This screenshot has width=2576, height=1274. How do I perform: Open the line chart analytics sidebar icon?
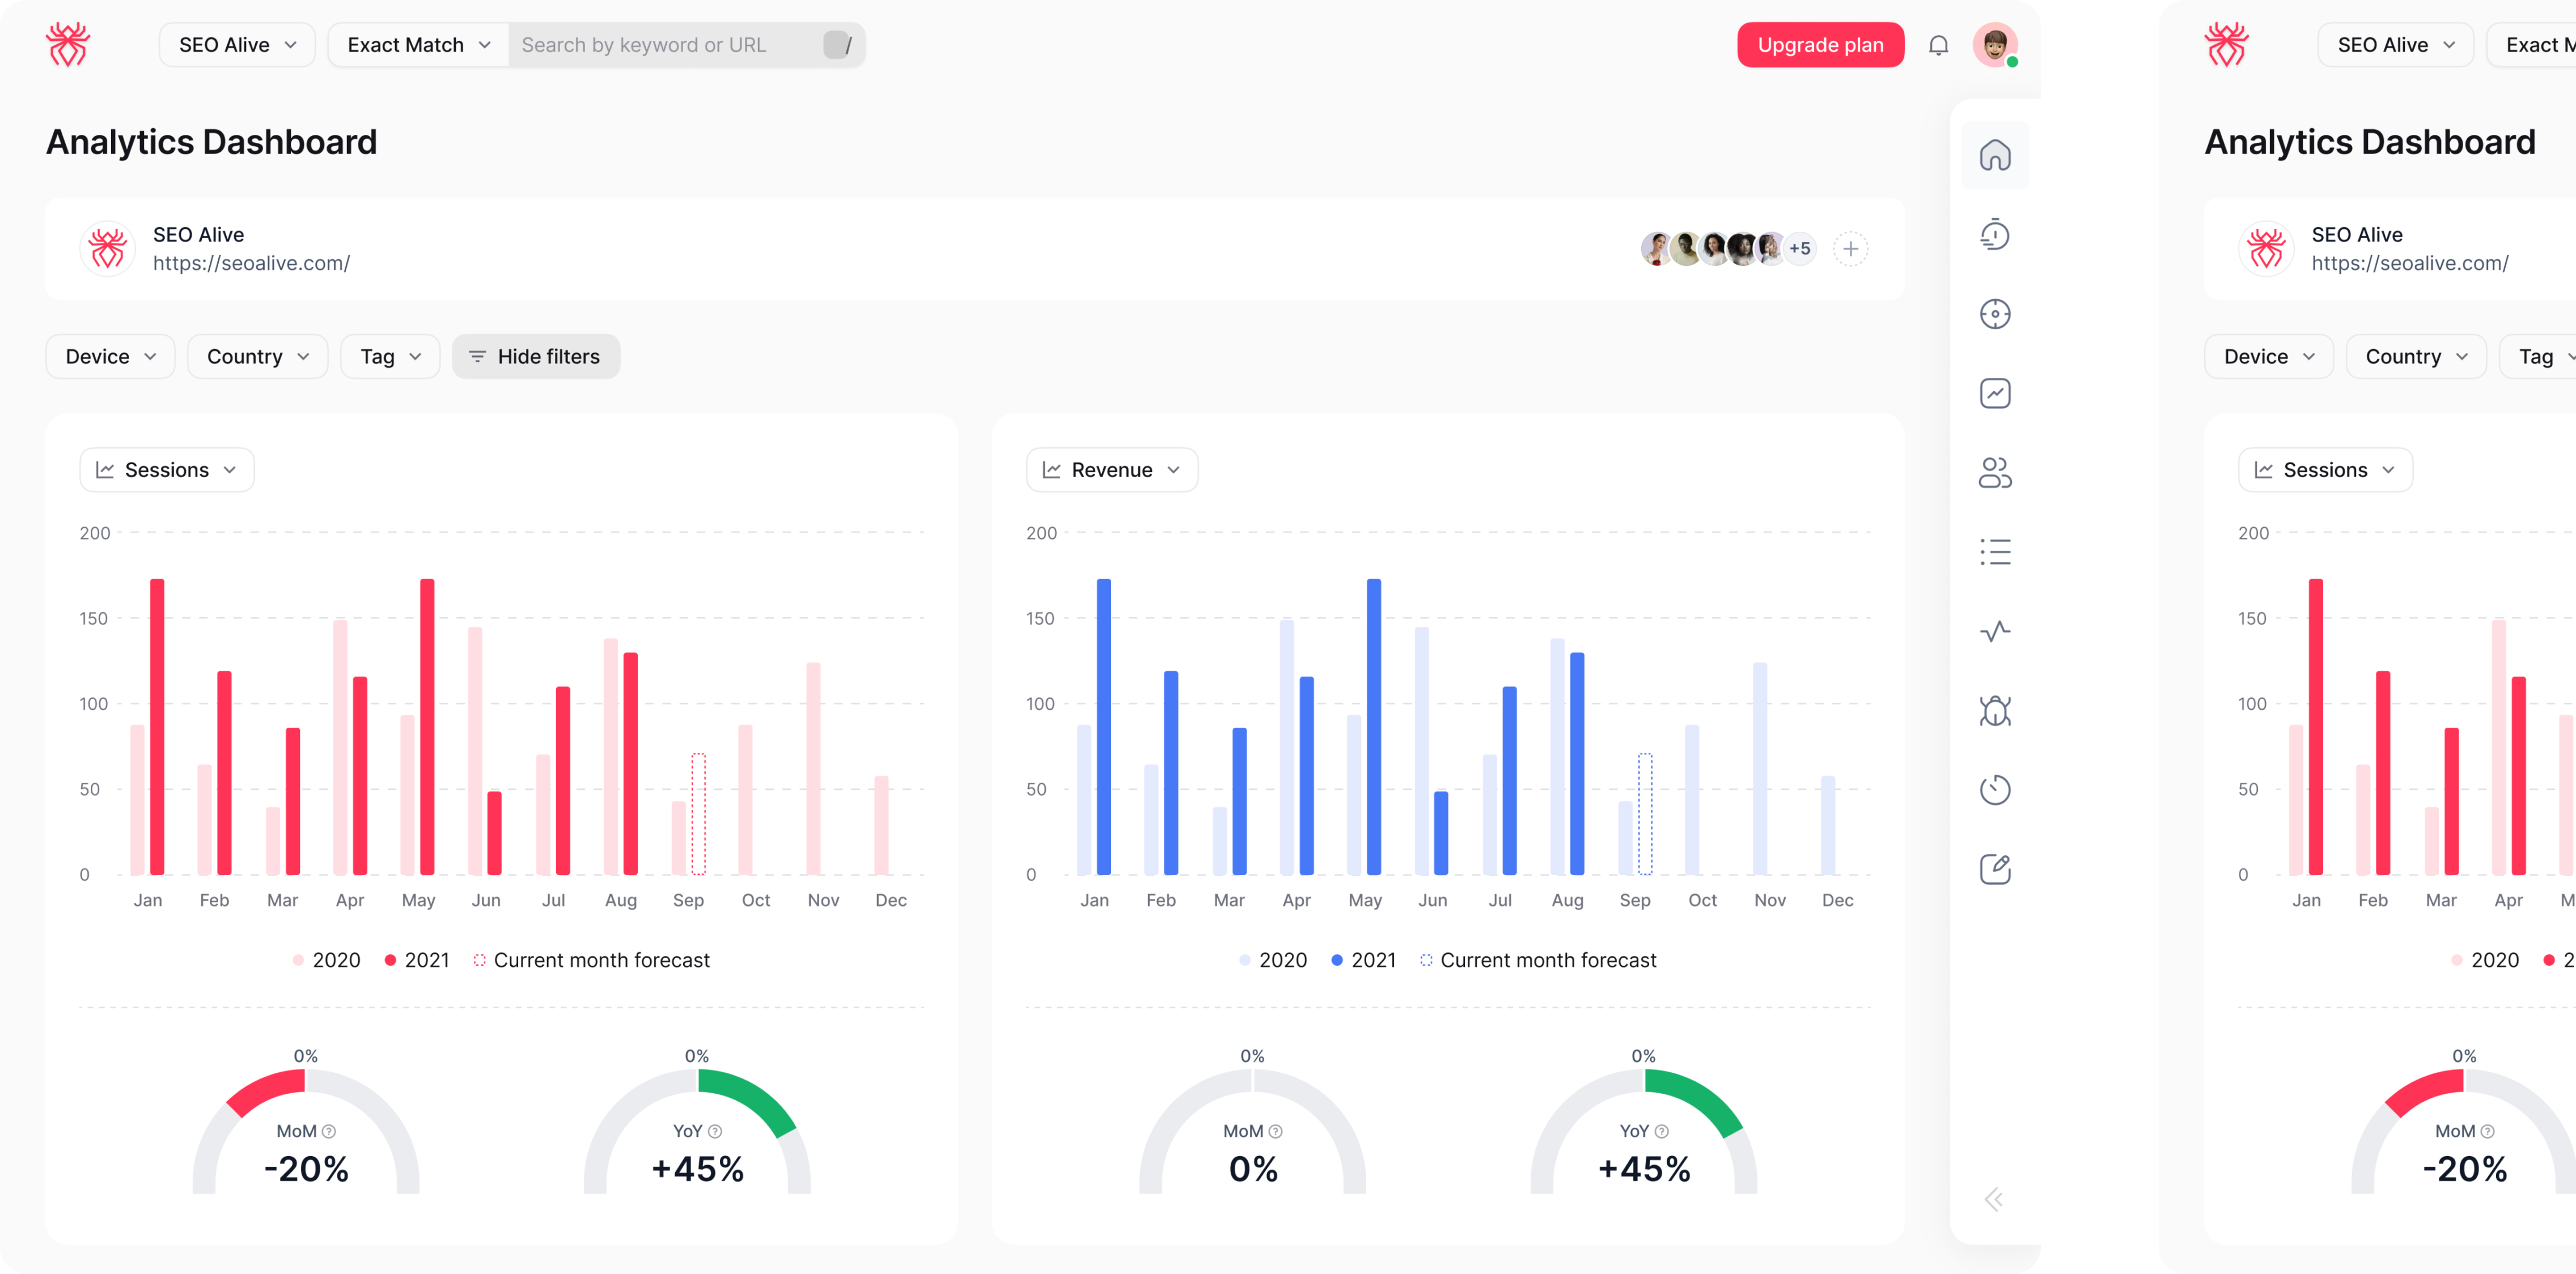point(1994,393)
